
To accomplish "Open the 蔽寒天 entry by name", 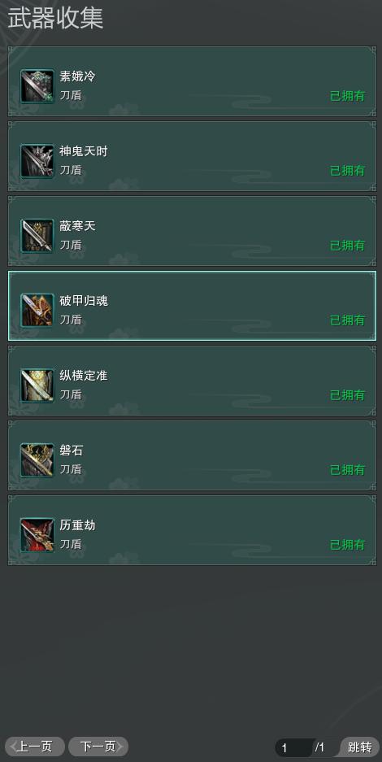I will click(x=77, y=226).
